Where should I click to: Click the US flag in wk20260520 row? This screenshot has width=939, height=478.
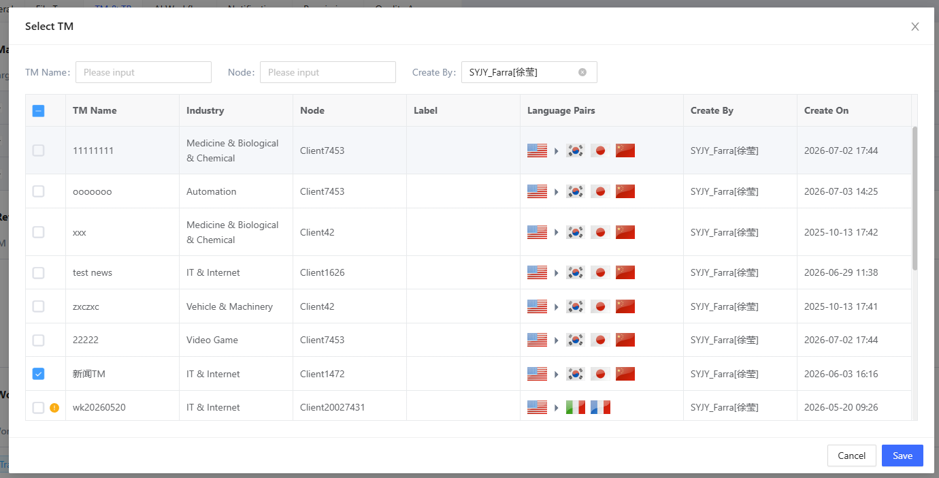[x=537, y=407]
